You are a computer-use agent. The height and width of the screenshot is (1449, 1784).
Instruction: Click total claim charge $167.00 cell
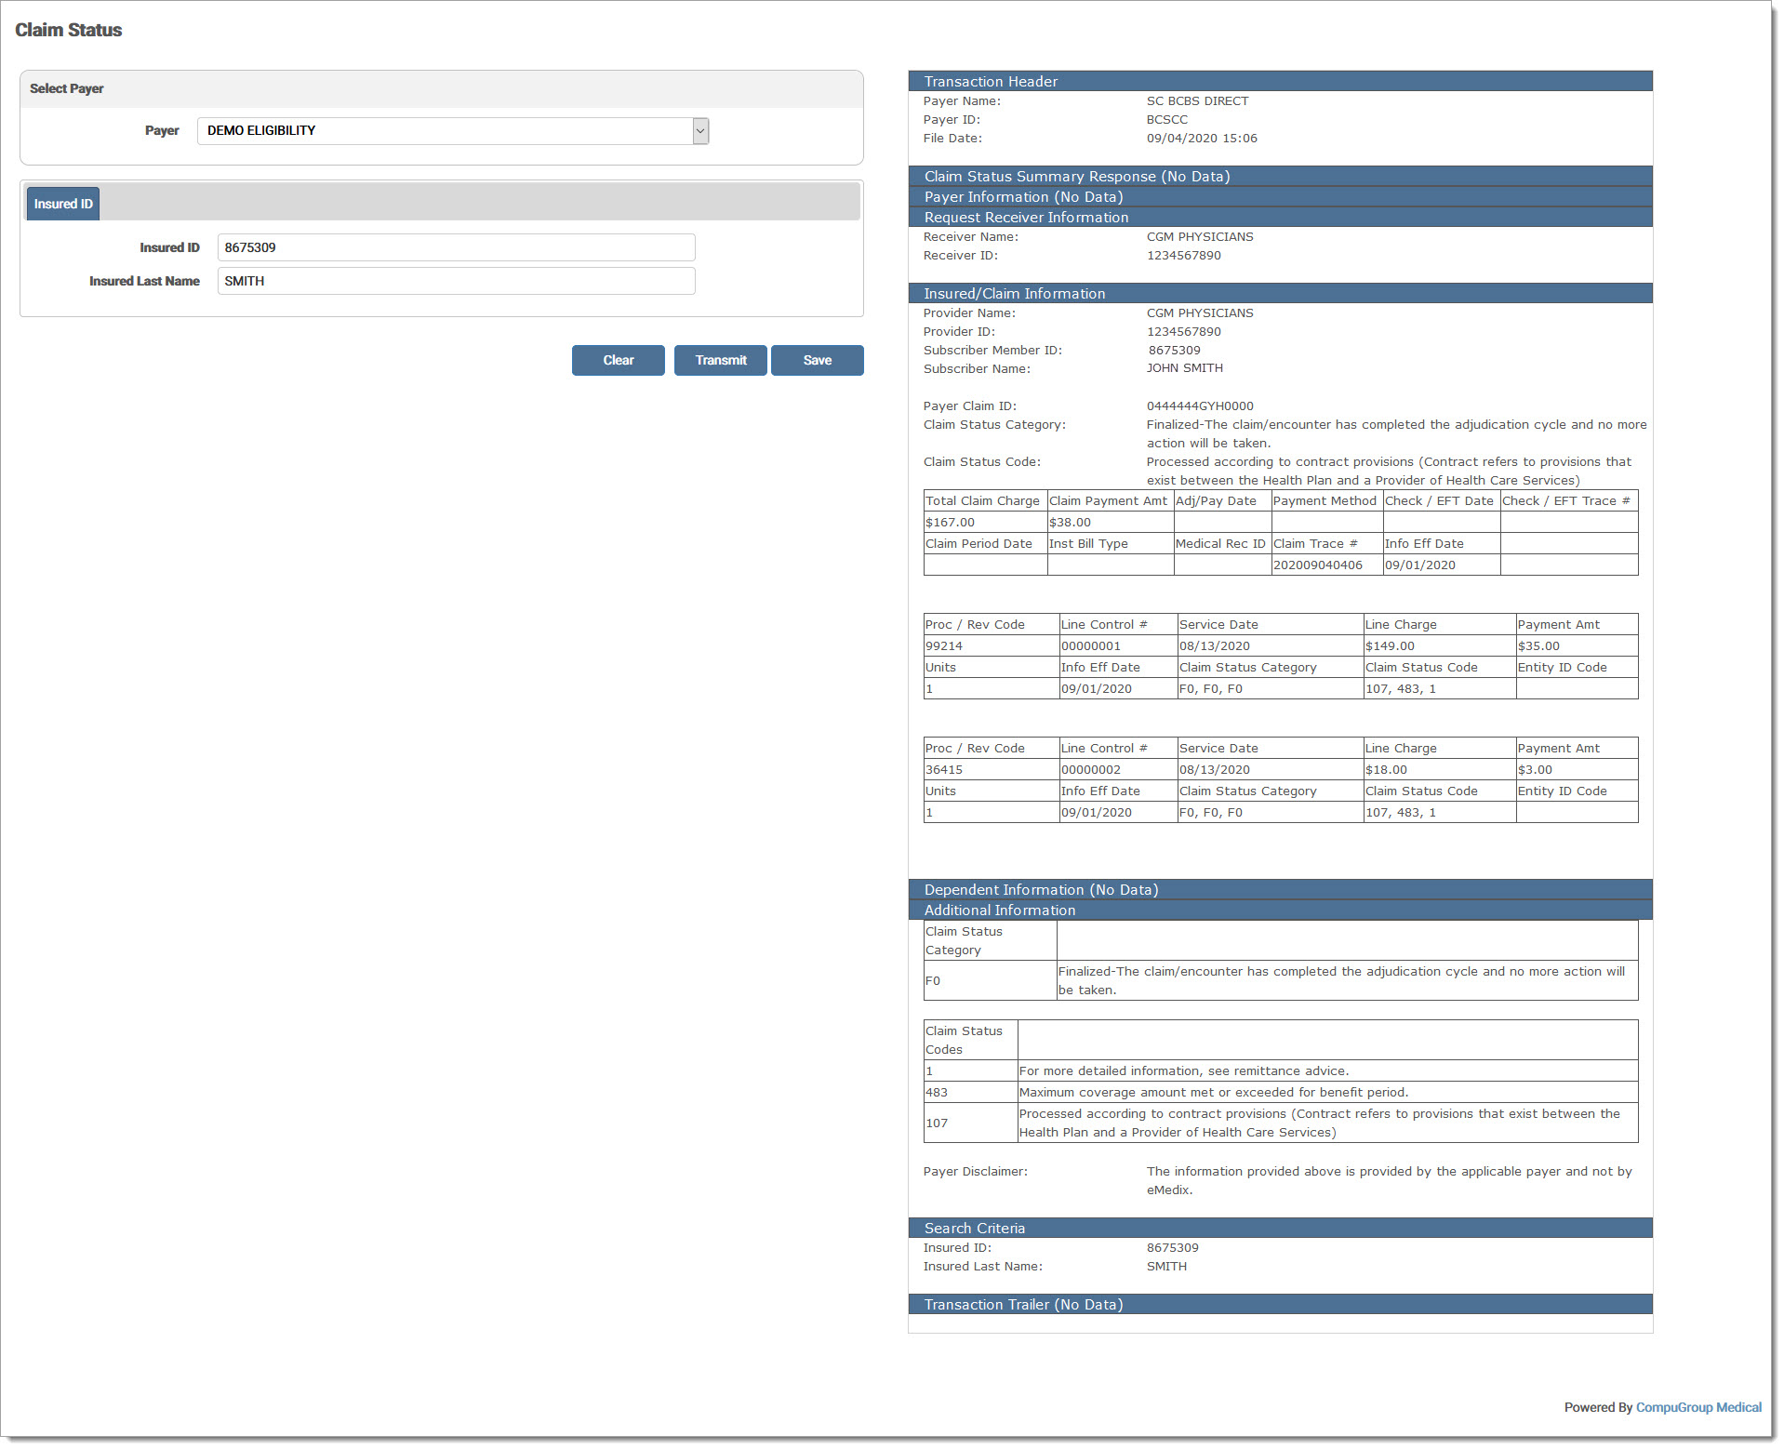coord(985,522)
